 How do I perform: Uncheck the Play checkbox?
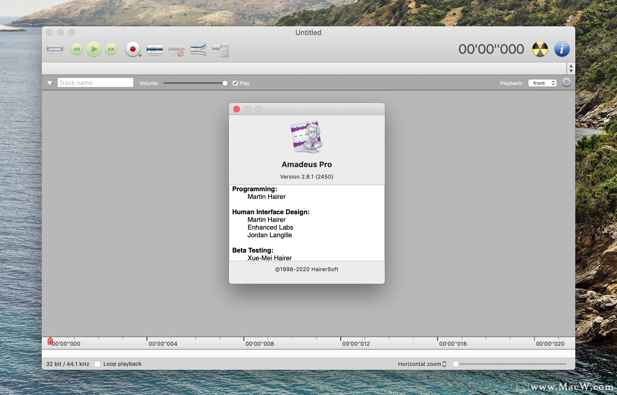tap(235, 83)
